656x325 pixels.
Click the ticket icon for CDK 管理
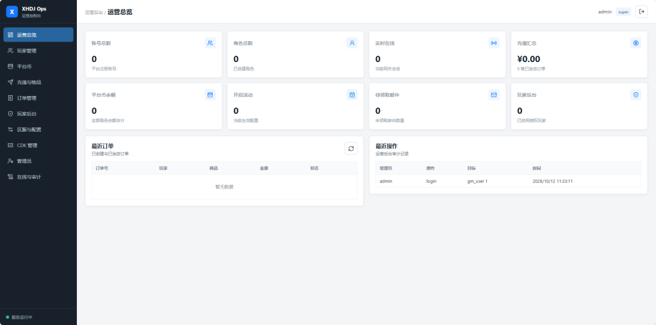click(x=10, y=145)
